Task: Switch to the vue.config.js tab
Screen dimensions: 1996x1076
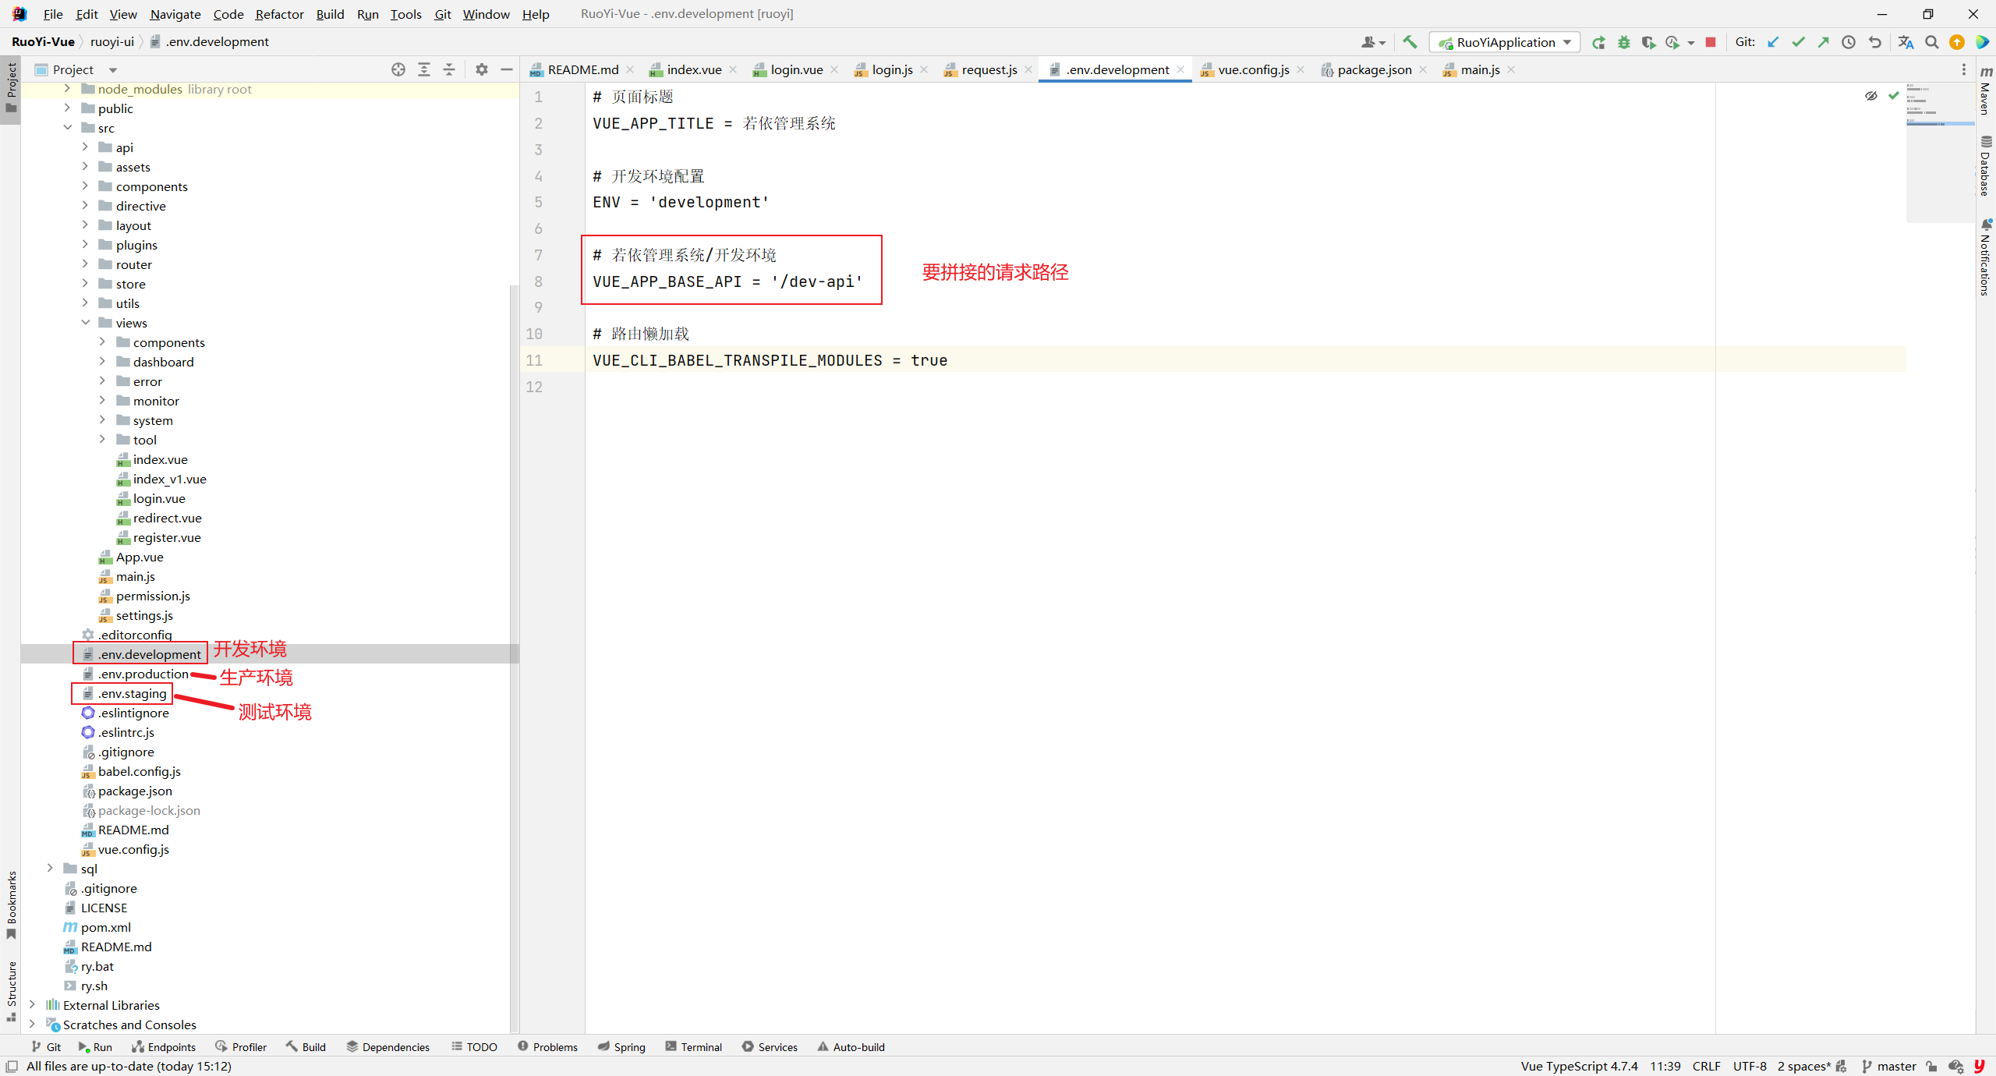Action: click(1251, 70)
